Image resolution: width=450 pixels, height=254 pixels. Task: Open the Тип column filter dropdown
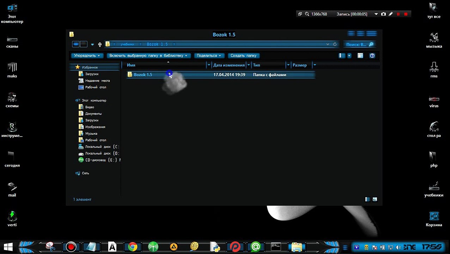point(288,65)
